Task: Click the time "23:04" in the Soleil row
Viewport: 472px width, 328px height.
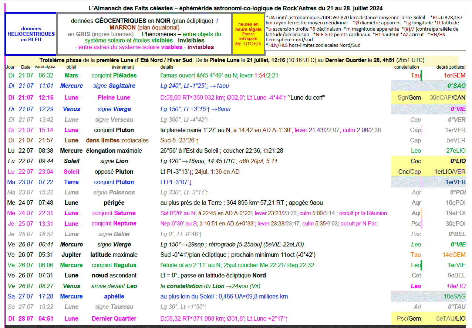Action: 46,172
